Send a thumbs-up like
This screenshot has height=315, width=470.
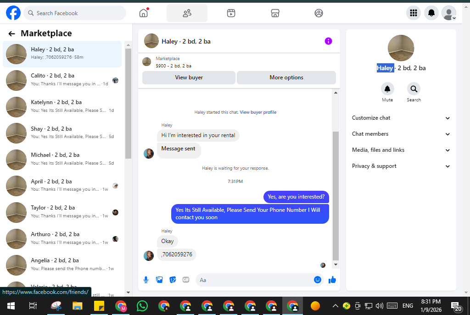(x=332, y=280)
